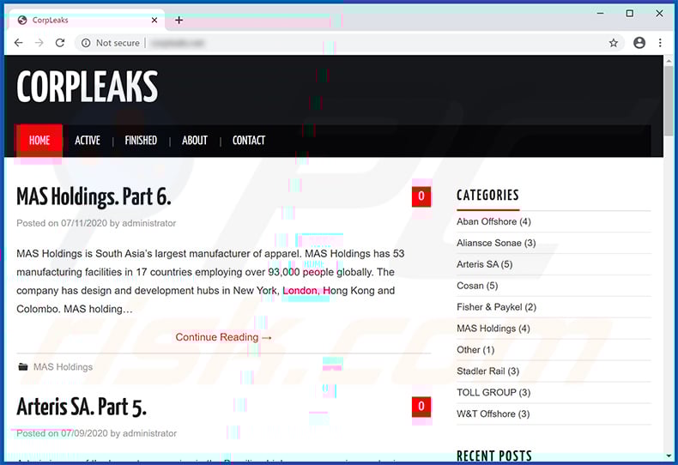Viewport: 678px width, 465px height.
Task: Select the CorpLeaks browser tab
Action: coord(87,20)
